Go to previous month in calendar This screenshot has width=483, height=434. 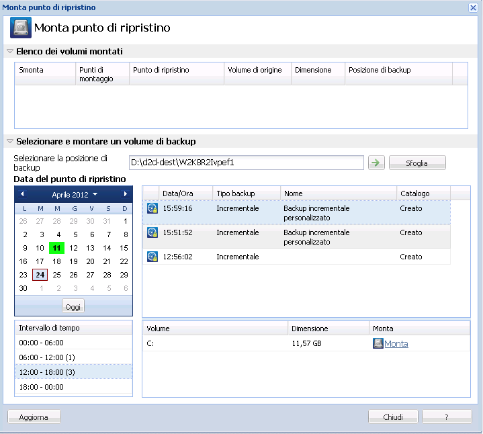pyautogui.click(x=22, y=194)
